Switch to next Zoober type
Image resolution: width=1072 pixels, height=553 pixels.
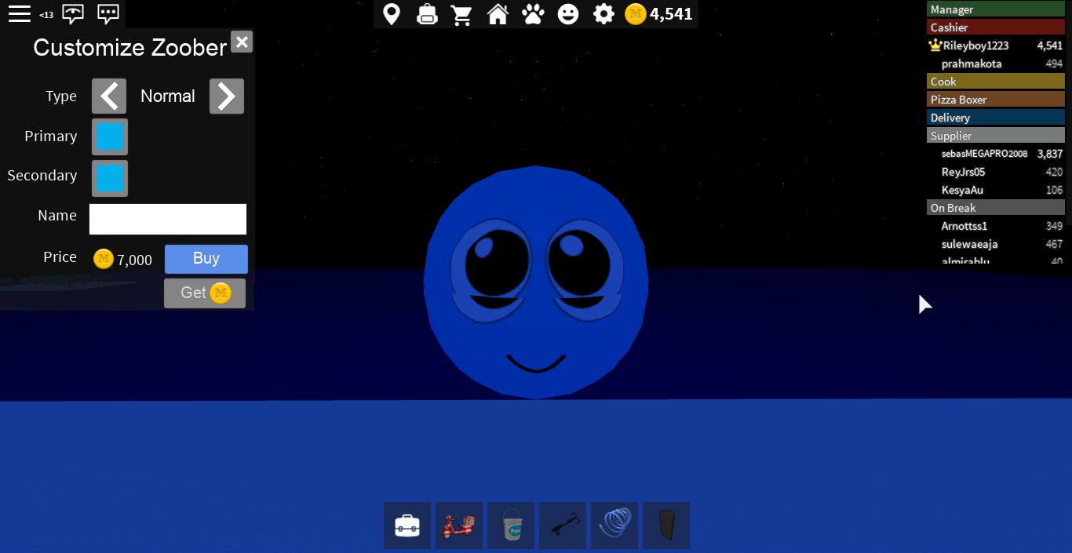click(x=226, y=96)
